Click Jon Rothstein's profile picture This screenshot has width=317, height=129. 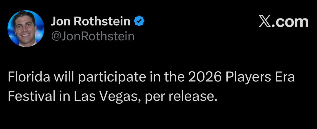[x=26, y=28]
